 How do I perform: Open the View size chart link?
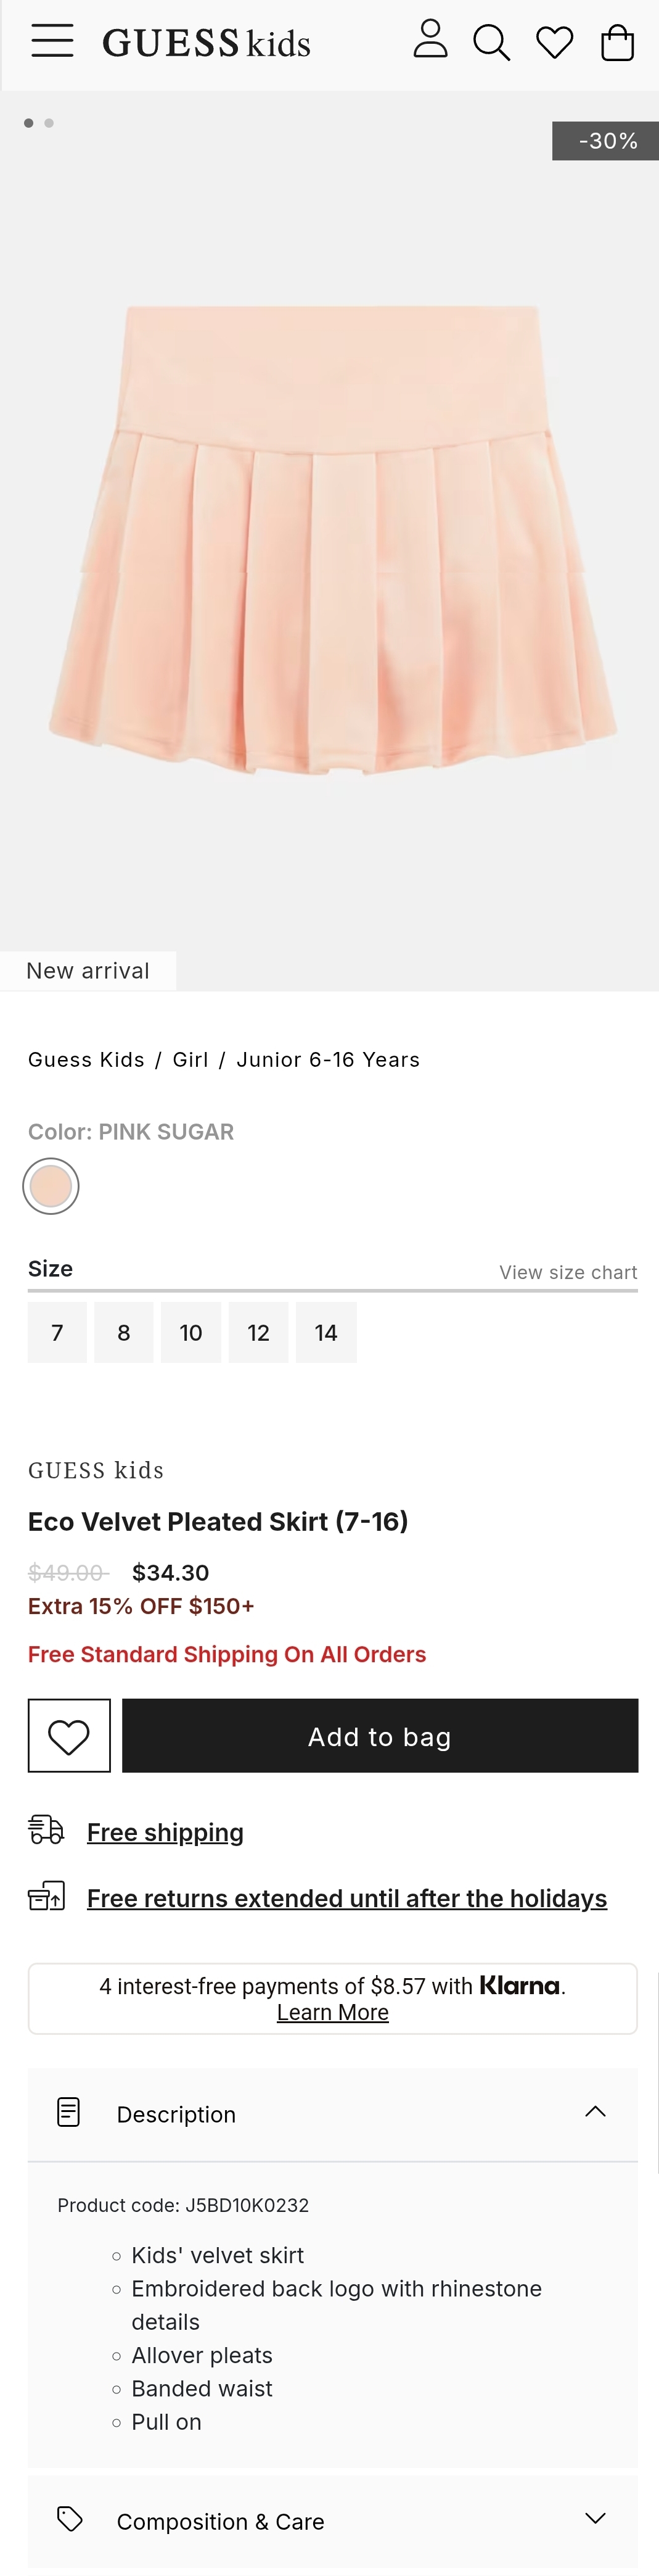tap(568, 1272)
